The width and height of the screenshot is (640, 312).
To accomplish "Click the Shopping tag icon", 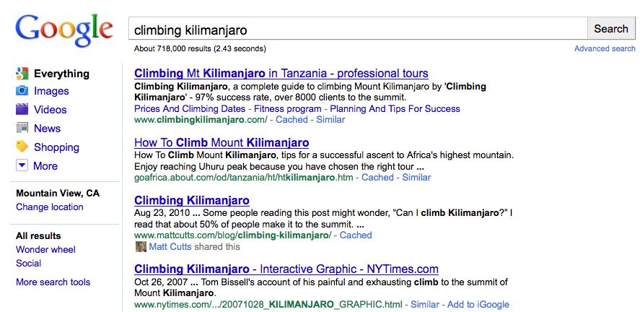I will click(x=22, y=147).
